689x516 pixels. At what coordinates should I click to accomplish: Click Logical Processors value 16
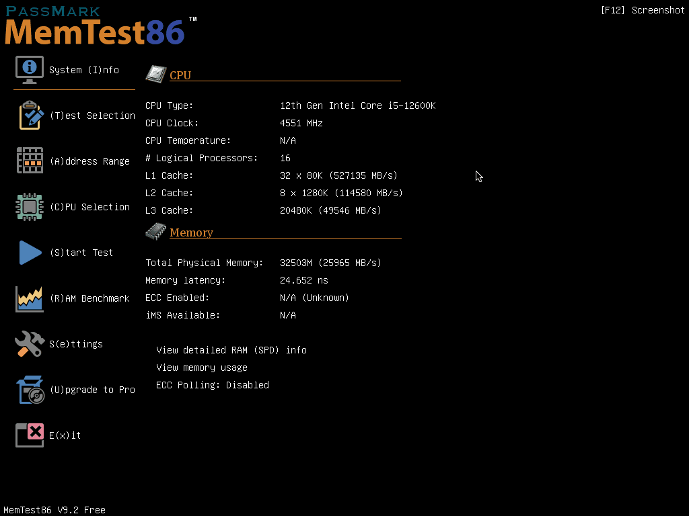[x=285, y=158]
